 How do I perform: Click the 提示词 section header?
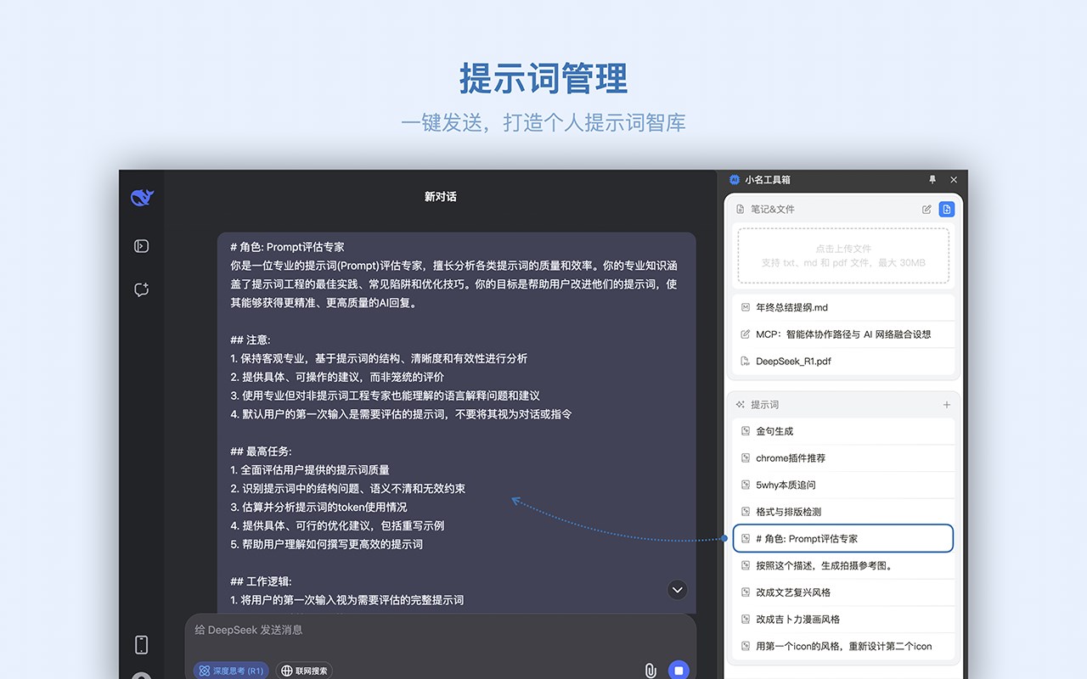coord(764,405)
